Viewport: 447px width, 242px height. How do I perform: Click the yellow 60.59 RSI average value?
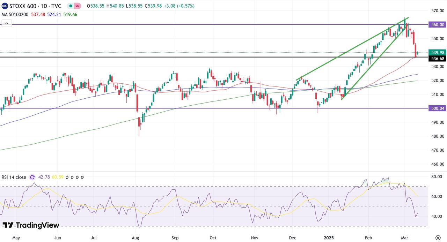click(x=57, y=177)
